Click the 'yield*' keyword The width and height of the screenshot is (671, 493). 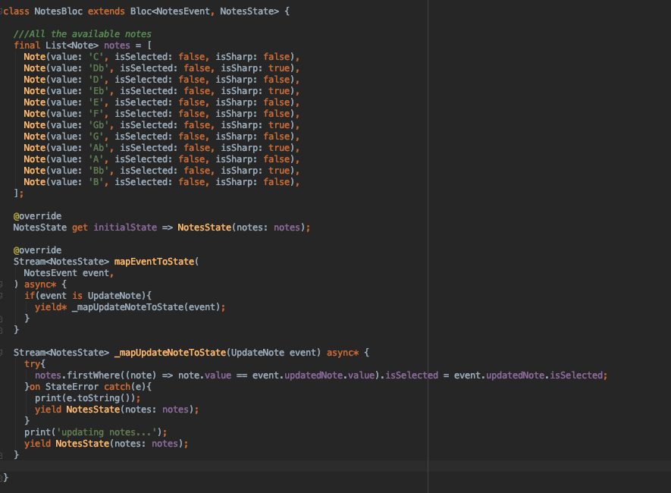51,307
